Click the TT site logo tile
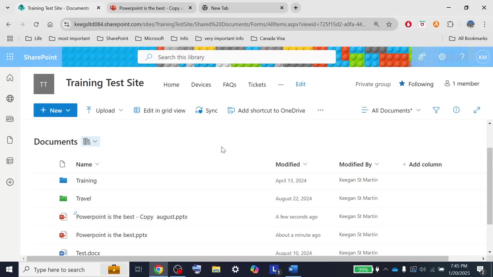The image size is (493, 277). pyautogui.click(x=44, y=84)
